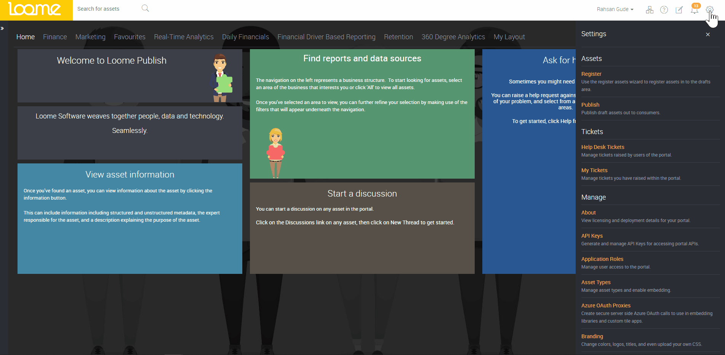Click 'Manage user access to the portal.' text
The width and height of the screenshot is (725, 355).
[616, 267]
